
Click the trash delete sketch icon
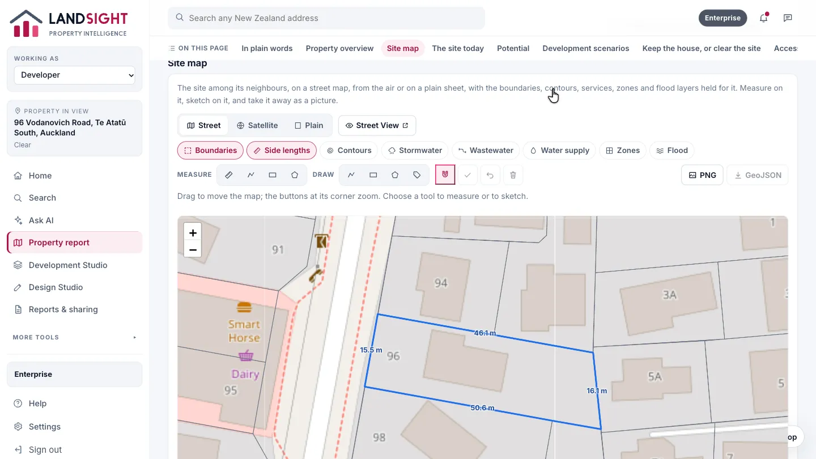point(513,175)
